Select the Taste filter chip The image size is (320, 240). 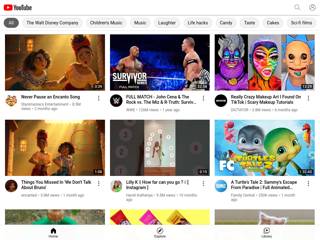[x=250, y=23]
